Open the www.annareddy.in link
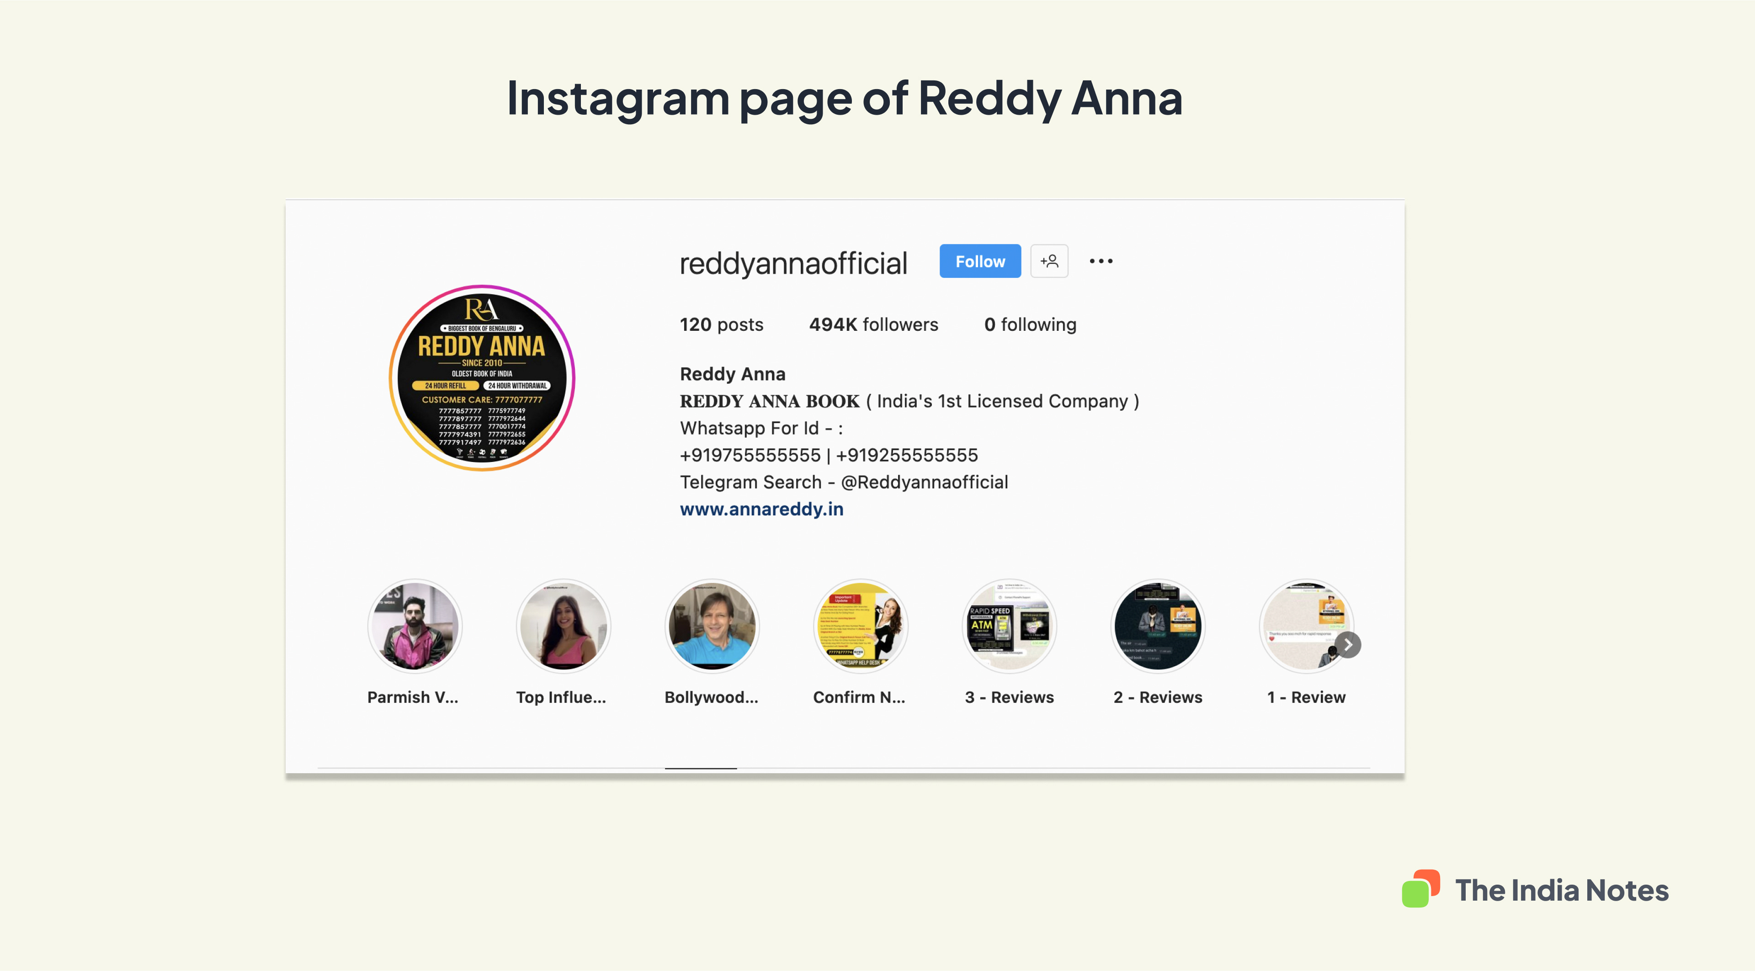Image resolution: width=1755 pixels, height=971 pixels. coord(762,509)
